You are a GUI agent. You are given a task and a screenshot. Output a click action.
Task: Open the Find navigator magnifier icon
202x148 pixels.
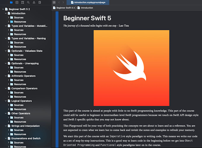point(28,2)
